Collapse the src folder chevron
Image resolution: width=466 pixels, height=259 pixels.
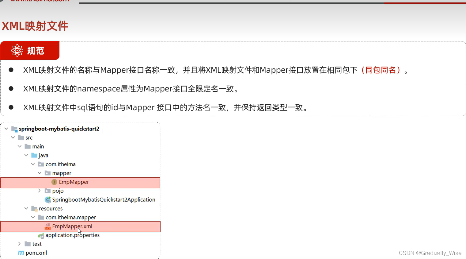click(13, 137)
